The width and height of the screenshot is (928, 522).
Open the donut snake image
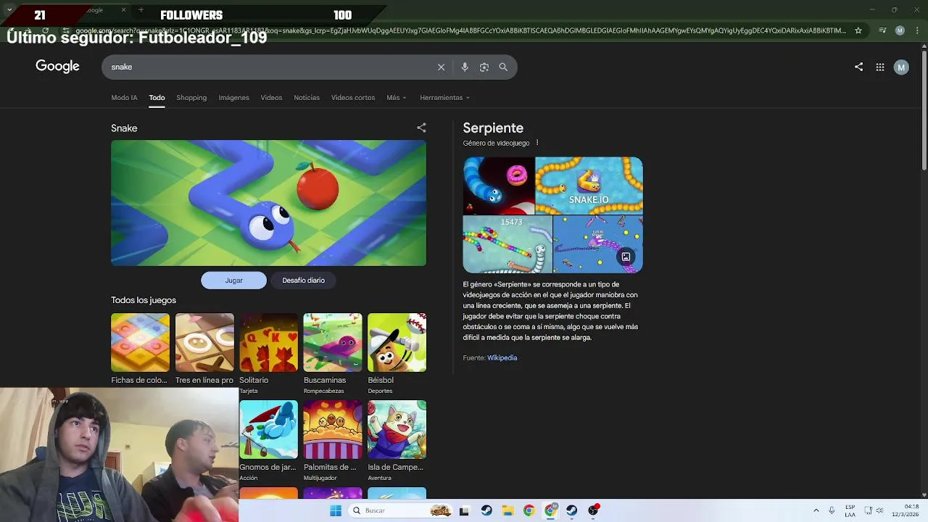[x=499, y=186]
